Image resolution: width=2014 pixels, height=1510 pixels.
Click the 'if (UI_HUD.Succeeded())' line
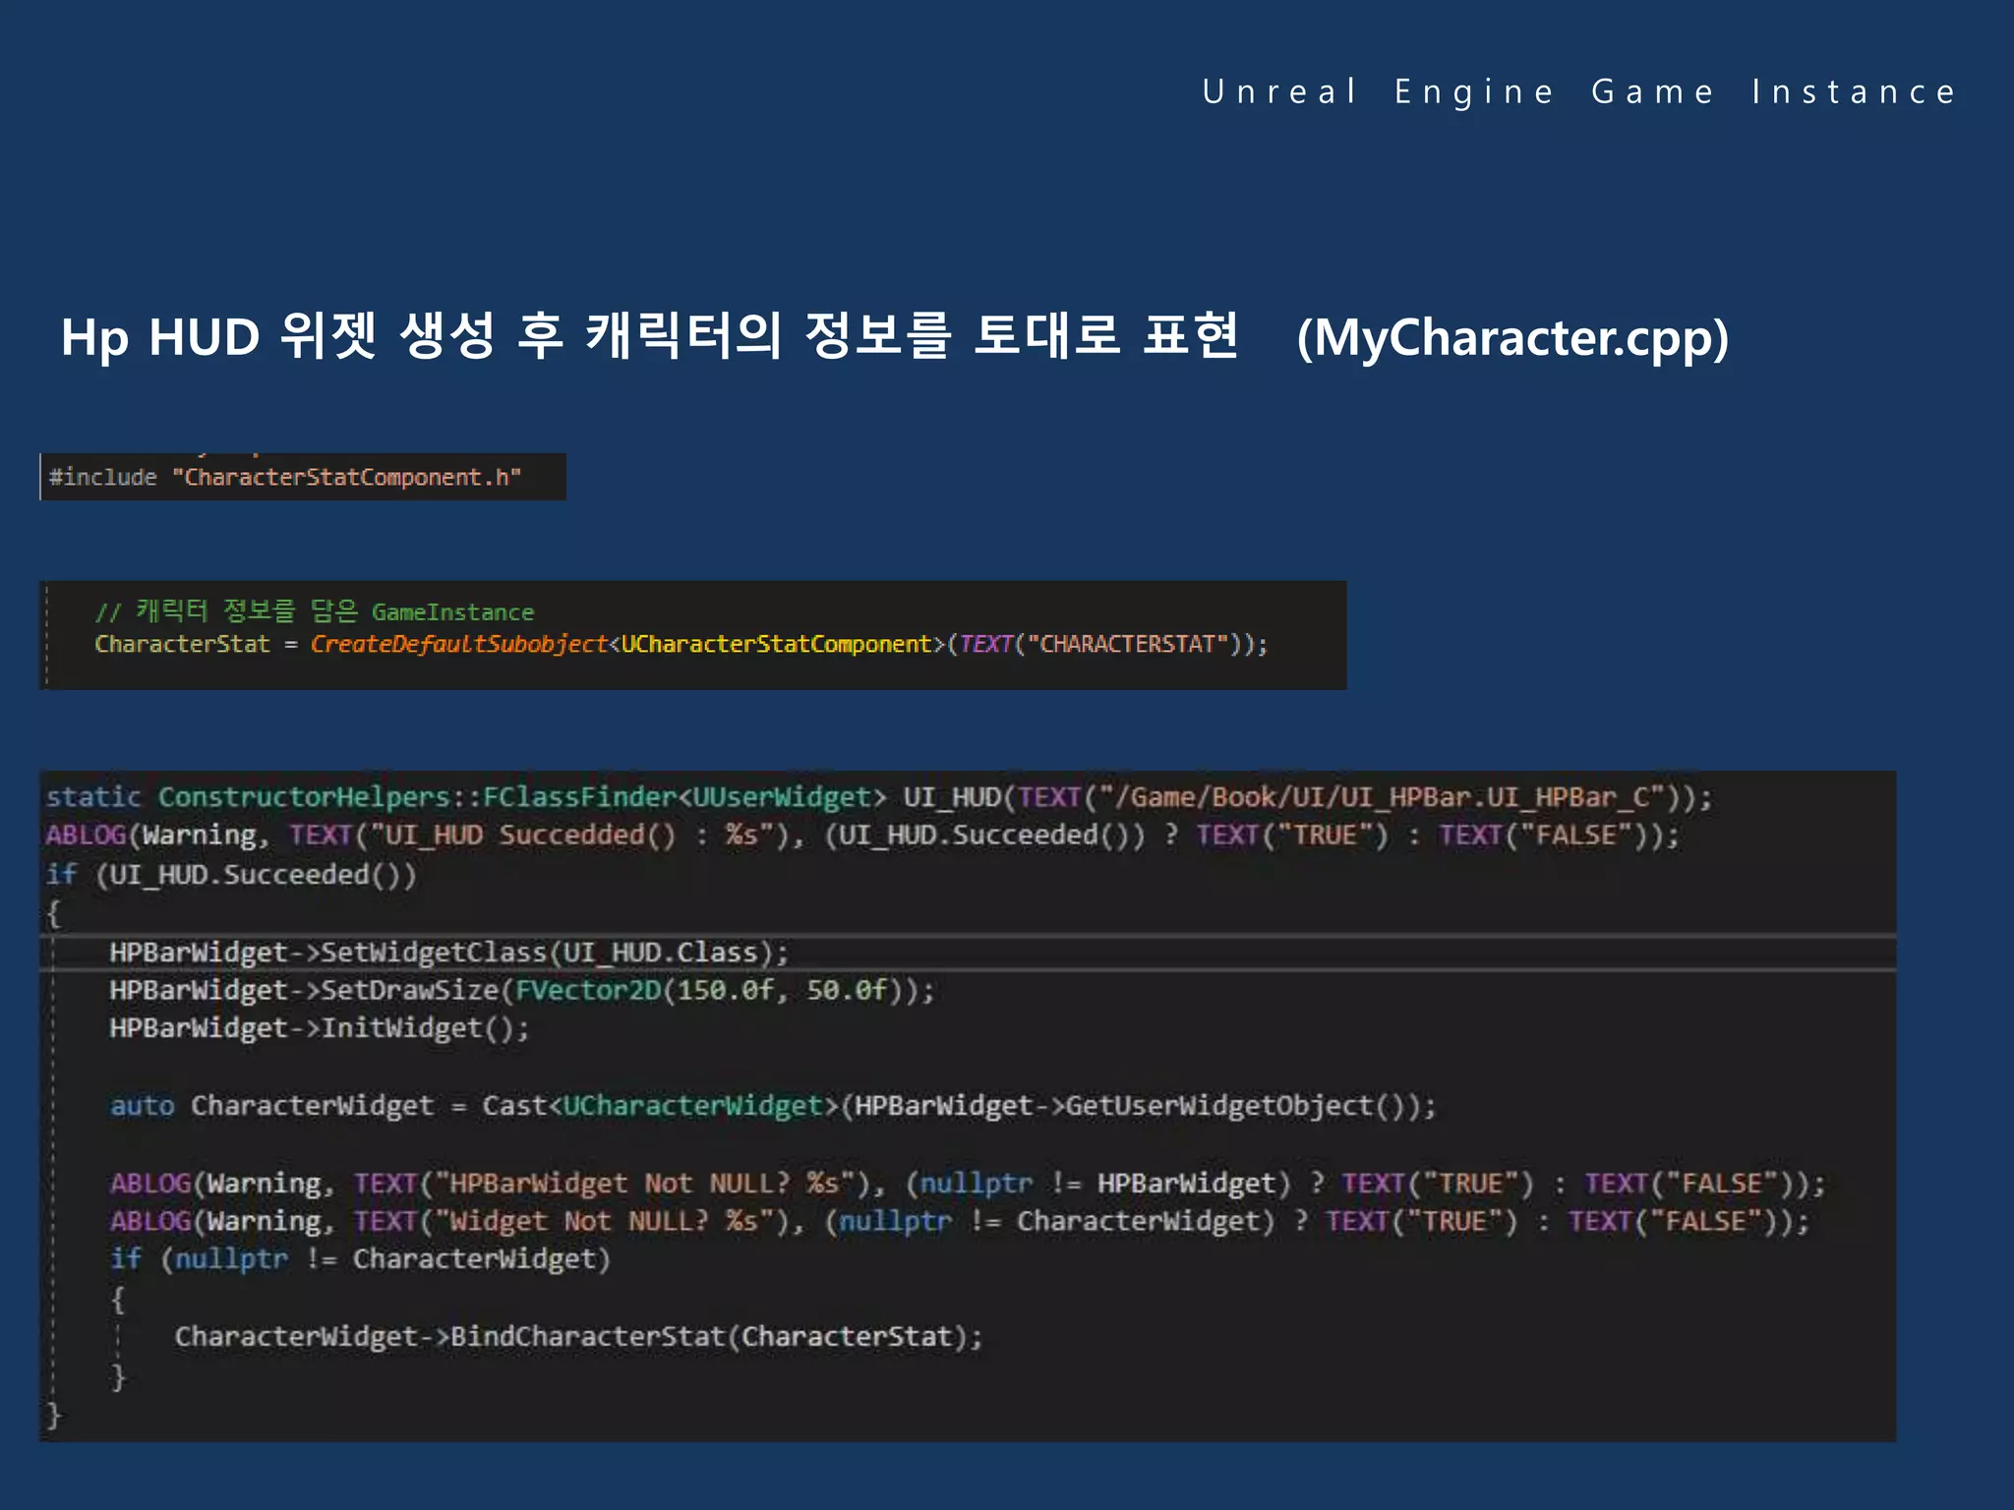click(231, 874)
